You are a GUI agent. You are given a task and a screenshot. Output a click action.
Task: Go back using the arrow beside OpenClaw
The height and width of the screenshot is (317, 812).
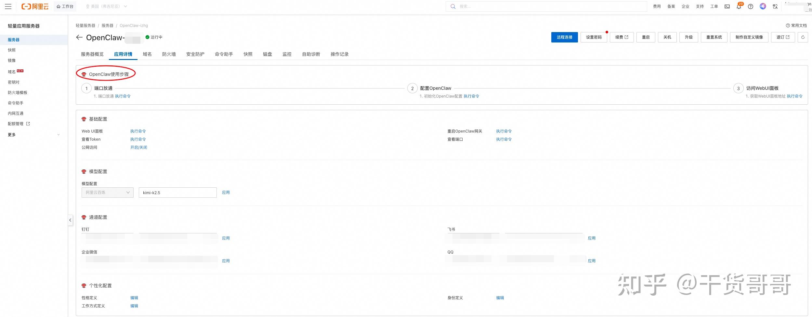coord(79,37)
